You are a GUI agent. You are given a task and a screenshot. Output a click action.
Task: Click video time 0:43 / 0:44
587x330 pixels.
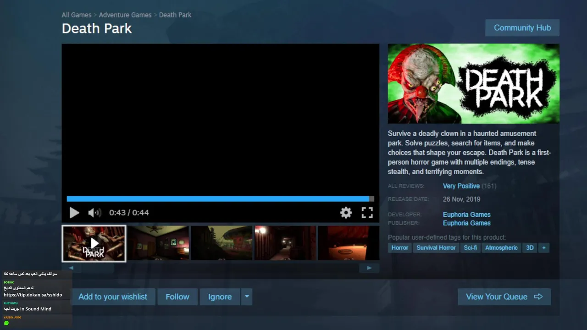click(x=129, y=213)
